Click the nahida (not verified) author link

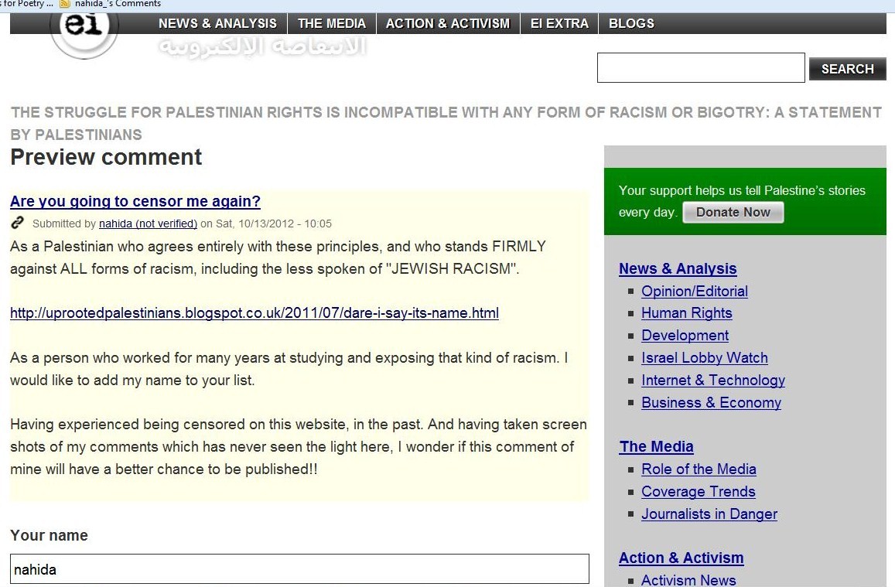pos(148,224)
